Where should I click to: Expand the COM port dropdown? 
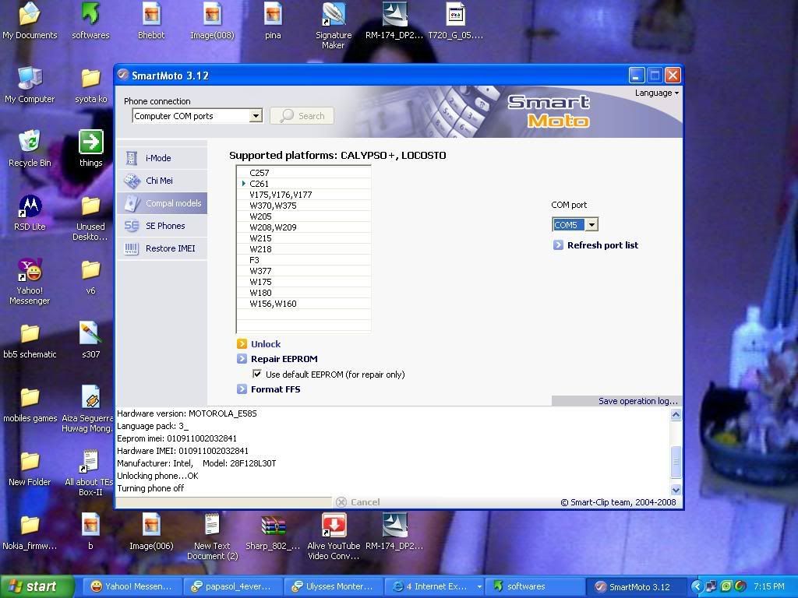[x=591, y=225]
